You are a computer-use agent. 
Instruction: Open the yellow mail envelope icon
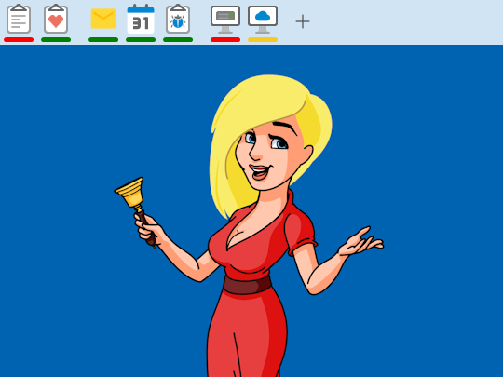pos(103,19)
